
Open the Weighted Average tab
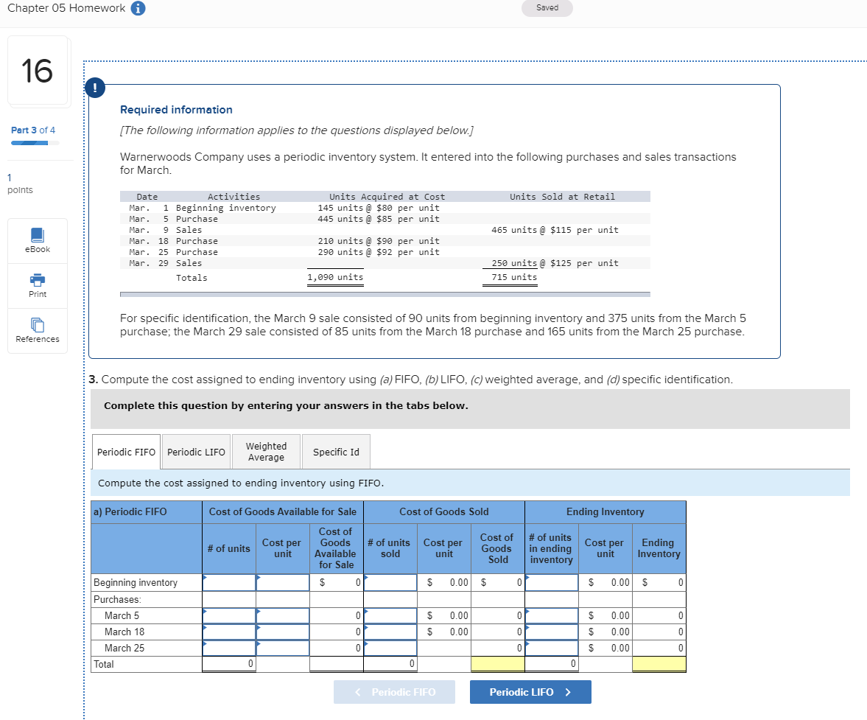266,451
